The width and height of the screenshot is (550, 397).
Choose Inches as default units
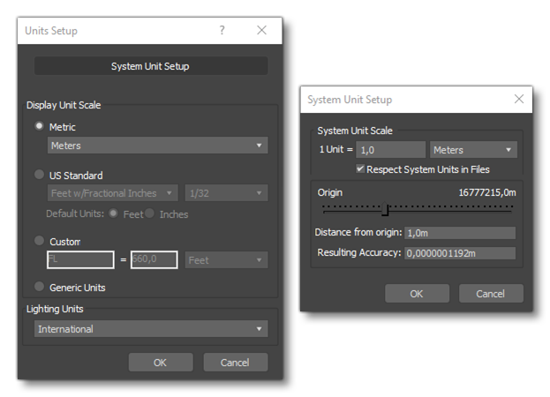[149, 213]
